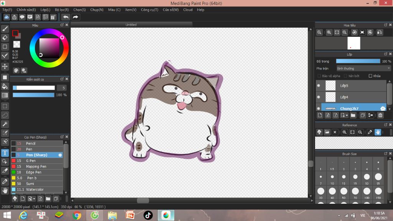Choose the G Pen brush
The height and width of the screenshot is (221, 393).
point(37,161)
